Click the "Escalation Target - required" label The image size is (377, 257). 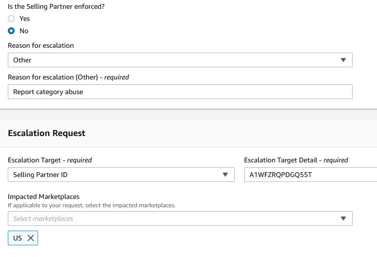click(50, 160)
